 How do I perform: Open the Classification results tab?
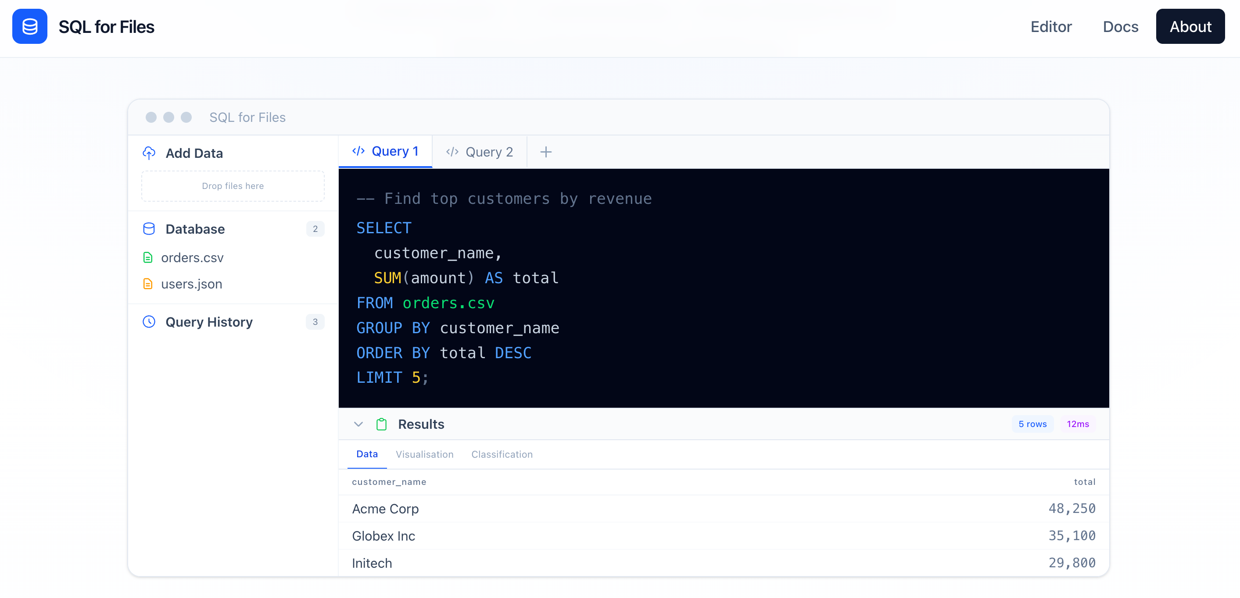(x=502, y=454)
